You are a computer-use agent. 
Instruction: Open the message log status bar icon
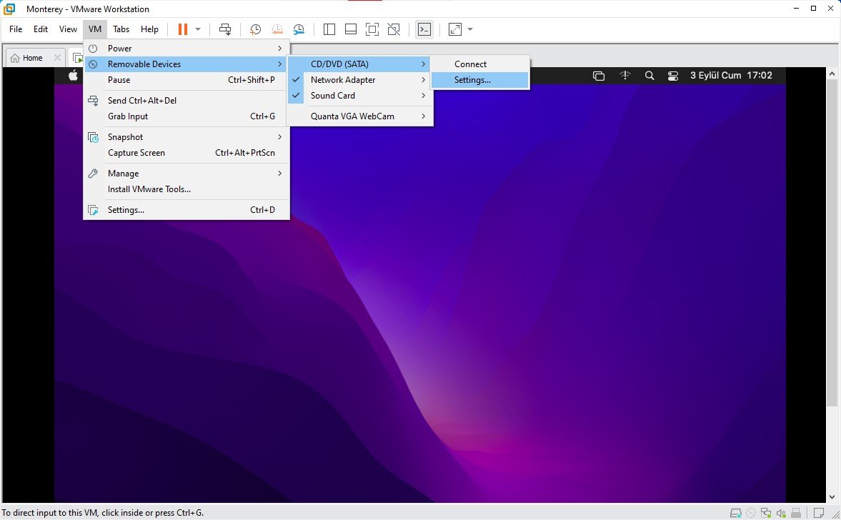click(818, 513)
